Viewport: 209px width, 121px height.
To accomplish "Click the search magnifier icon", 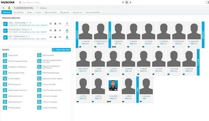I will (20, 2).
